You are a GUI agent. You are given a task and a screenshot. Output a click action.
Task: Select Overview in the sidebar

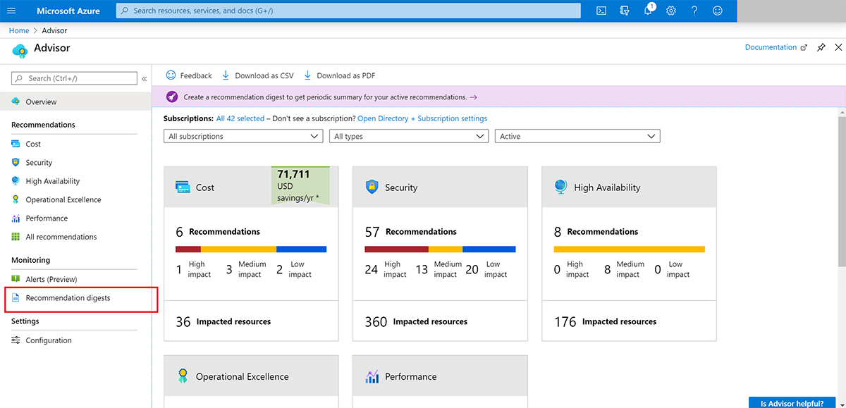click(75, 101)
